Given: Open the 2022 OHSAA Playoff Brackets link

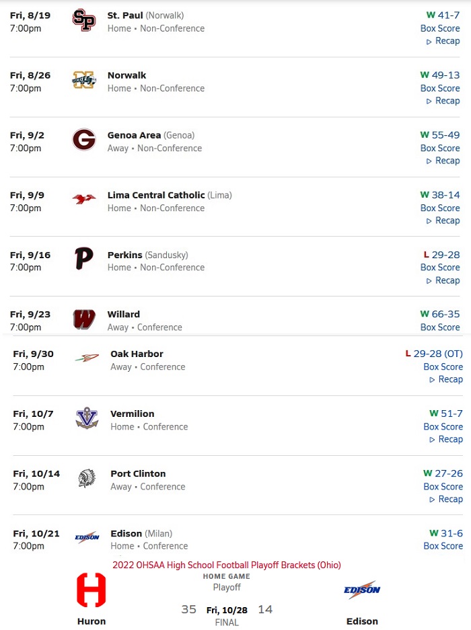Looking at the screenshot, I should [x=227, y=565].
